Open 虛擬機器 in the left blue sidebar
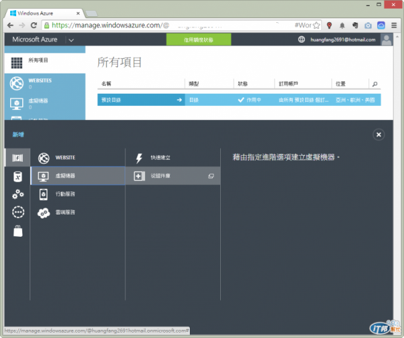The image size is (404, 338). click(45, 103)
